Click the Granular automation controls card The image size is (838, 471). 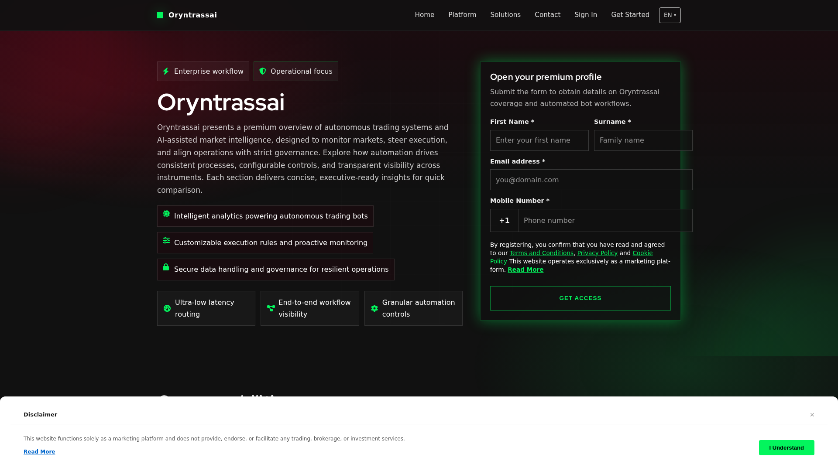(413, 308)
